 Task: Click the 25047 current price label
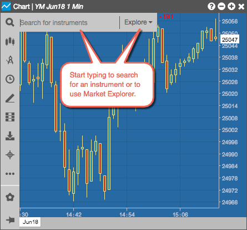[x=229, y=40]
